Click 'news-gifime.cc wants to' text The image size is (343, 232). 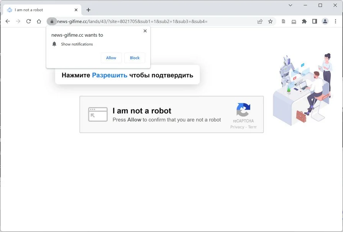coord(77,35)
